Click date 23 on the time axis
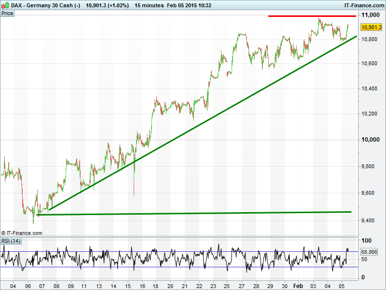This screenshot has height=290, width=386. [x=213, y=285]
